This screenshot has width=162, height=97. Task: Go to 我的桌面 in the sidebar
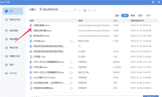pos(12,39)
